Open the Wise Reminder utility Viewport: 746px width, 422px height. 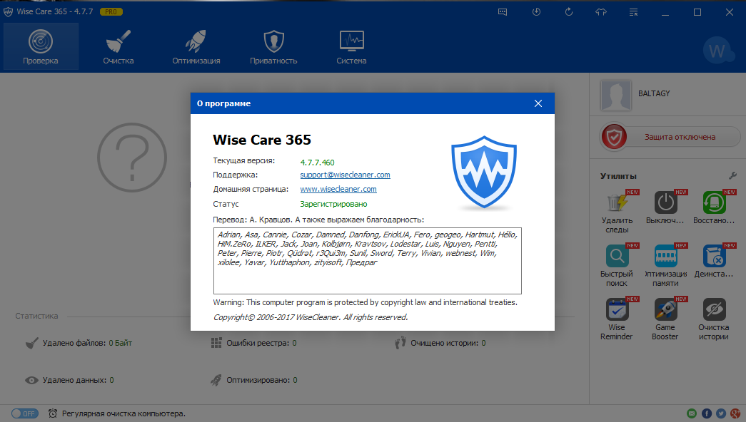pyautogui.click(x=617, y=319)
